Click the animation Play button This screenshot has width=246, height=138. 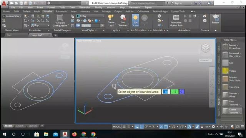[x=185, y=16]
